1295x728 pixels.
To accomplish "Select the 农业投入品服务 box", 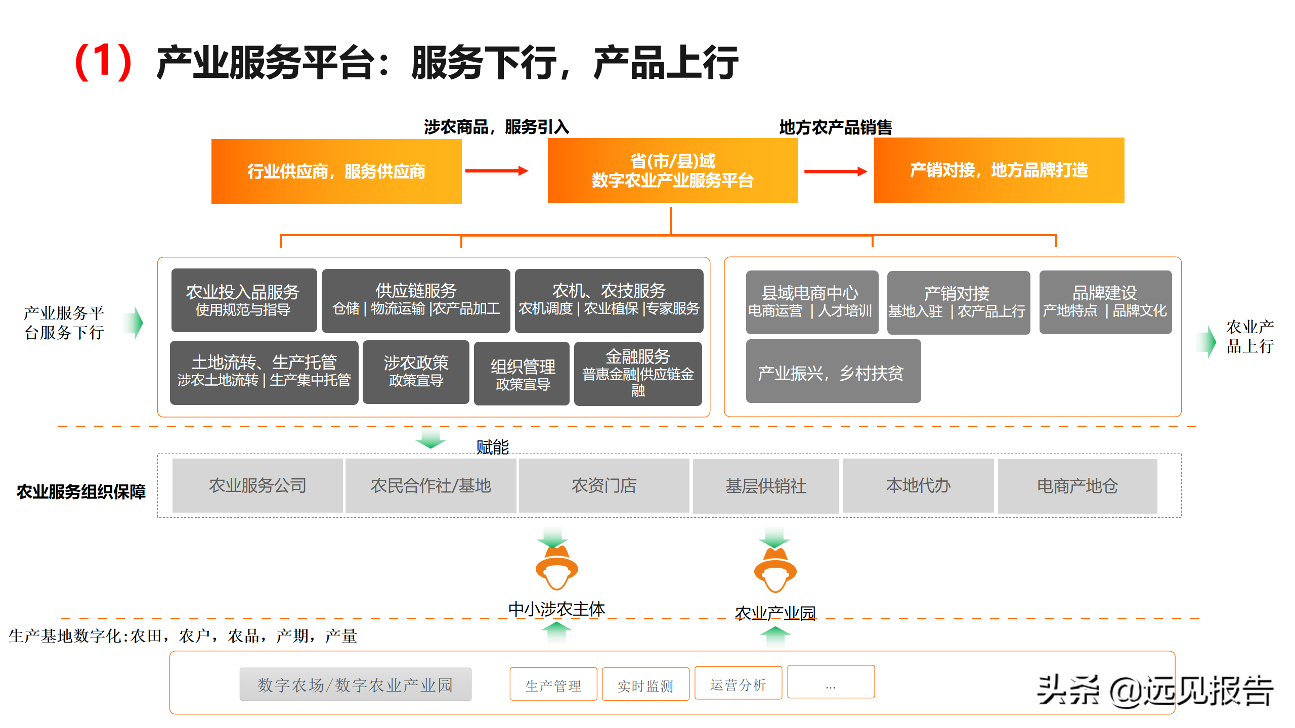I will pos(244,300).
